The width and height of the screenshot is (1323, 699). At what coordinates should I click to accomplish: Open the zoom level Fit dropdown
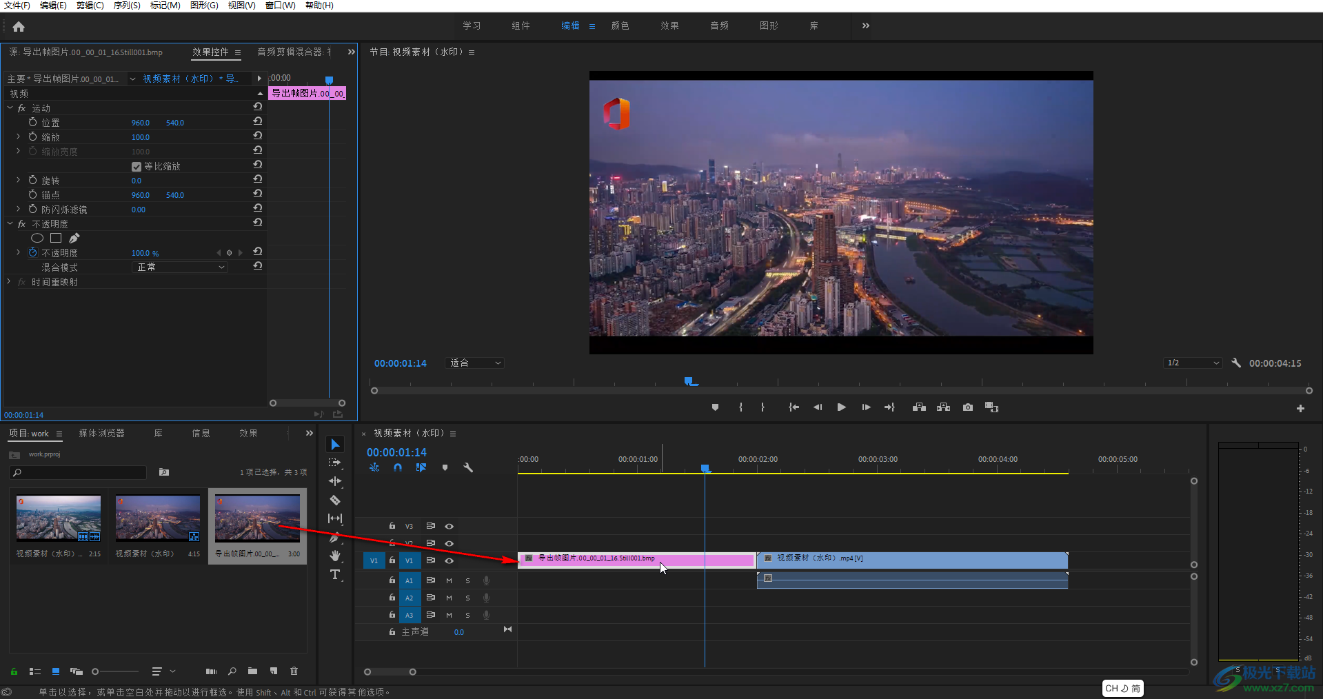point(475,363)
